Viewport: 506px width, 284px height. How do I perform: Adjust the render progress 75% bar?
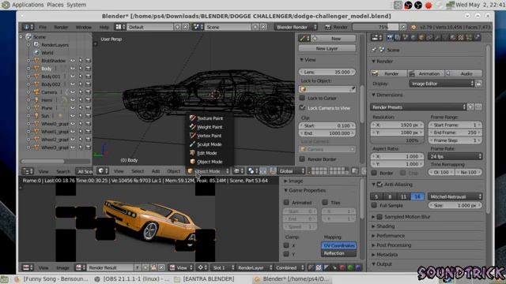tap(376, 28)
